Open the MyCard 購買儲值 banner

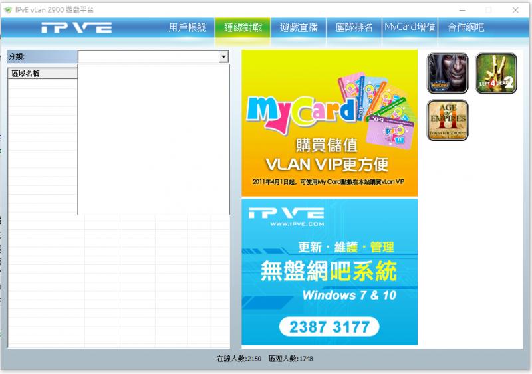tap(329, 123)
